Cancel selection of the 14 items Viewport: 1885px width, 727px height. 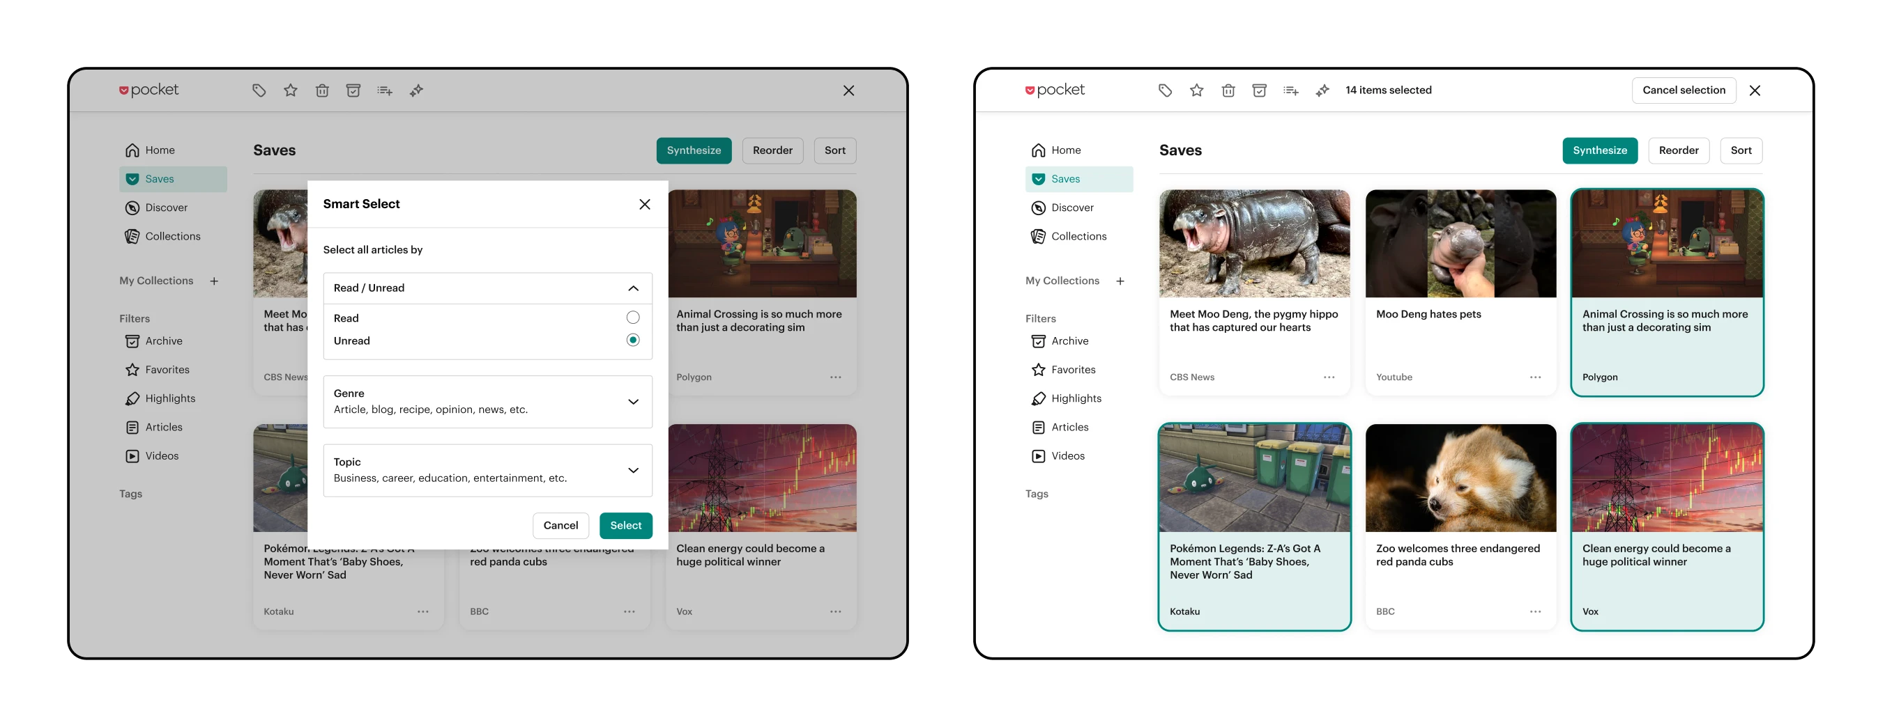point(1684,90)
